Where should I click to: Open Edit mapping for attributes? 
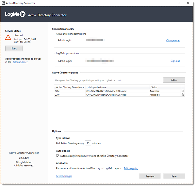[x=131, y=168]
